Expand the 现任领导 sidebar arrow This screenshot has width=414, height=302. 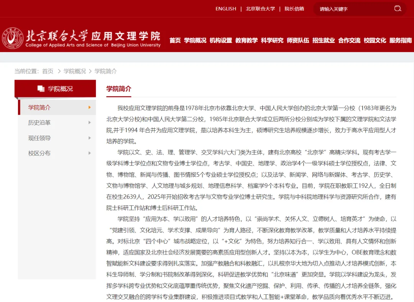(90, 138)
